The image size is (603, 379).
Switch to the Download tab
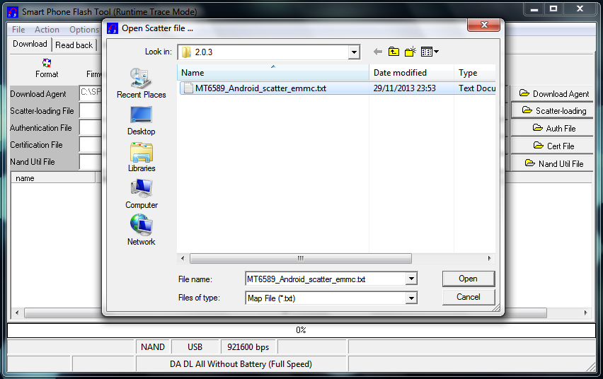[x=30, y=44]
